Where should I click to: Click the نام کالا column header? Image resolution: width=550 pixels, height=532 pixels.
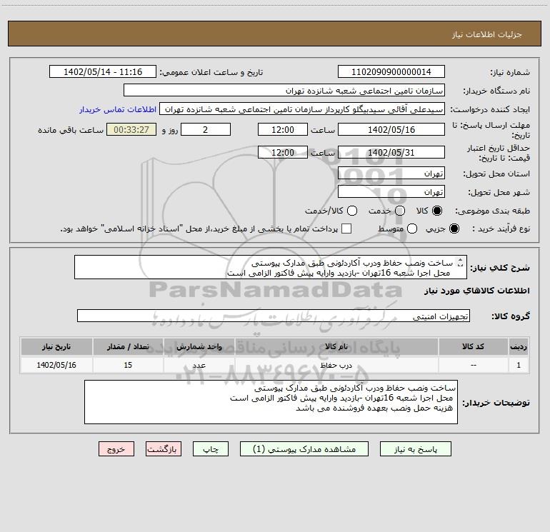coord(336,347)
